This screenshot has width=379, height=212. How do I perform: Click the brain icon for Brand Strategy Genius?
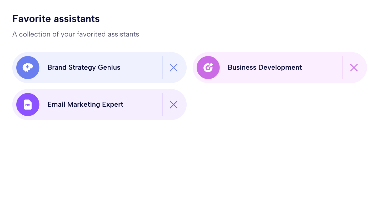[28, 68]
